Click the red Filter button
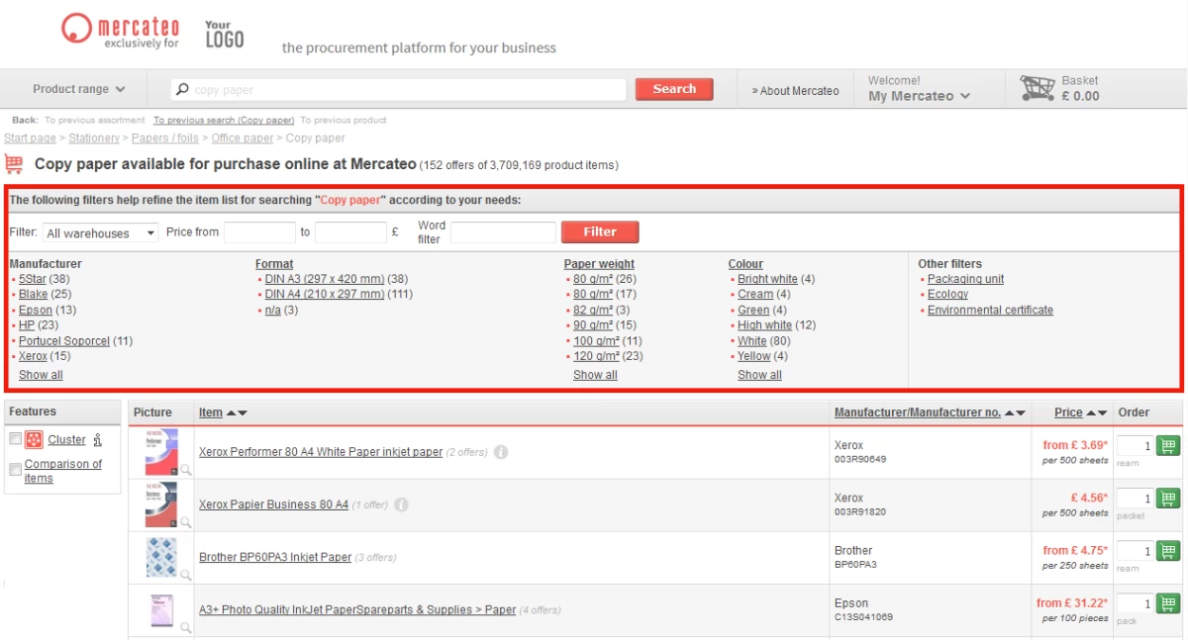1188x640 pixels. [599, 232]
